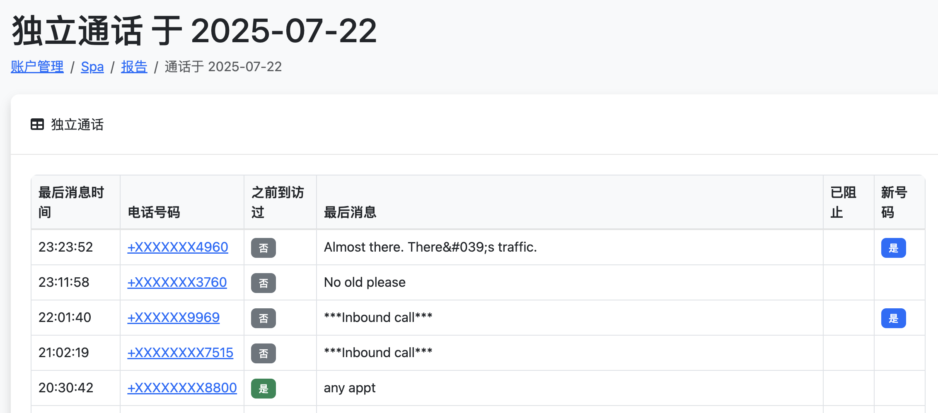Open phone number +XXXXXX9969

click(x=173, y=317)
